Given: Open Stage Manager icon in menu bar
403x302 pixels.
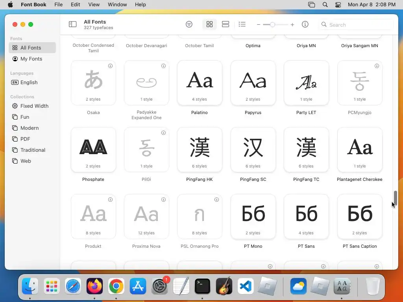Looking at the screenshot, I should 312,5.
